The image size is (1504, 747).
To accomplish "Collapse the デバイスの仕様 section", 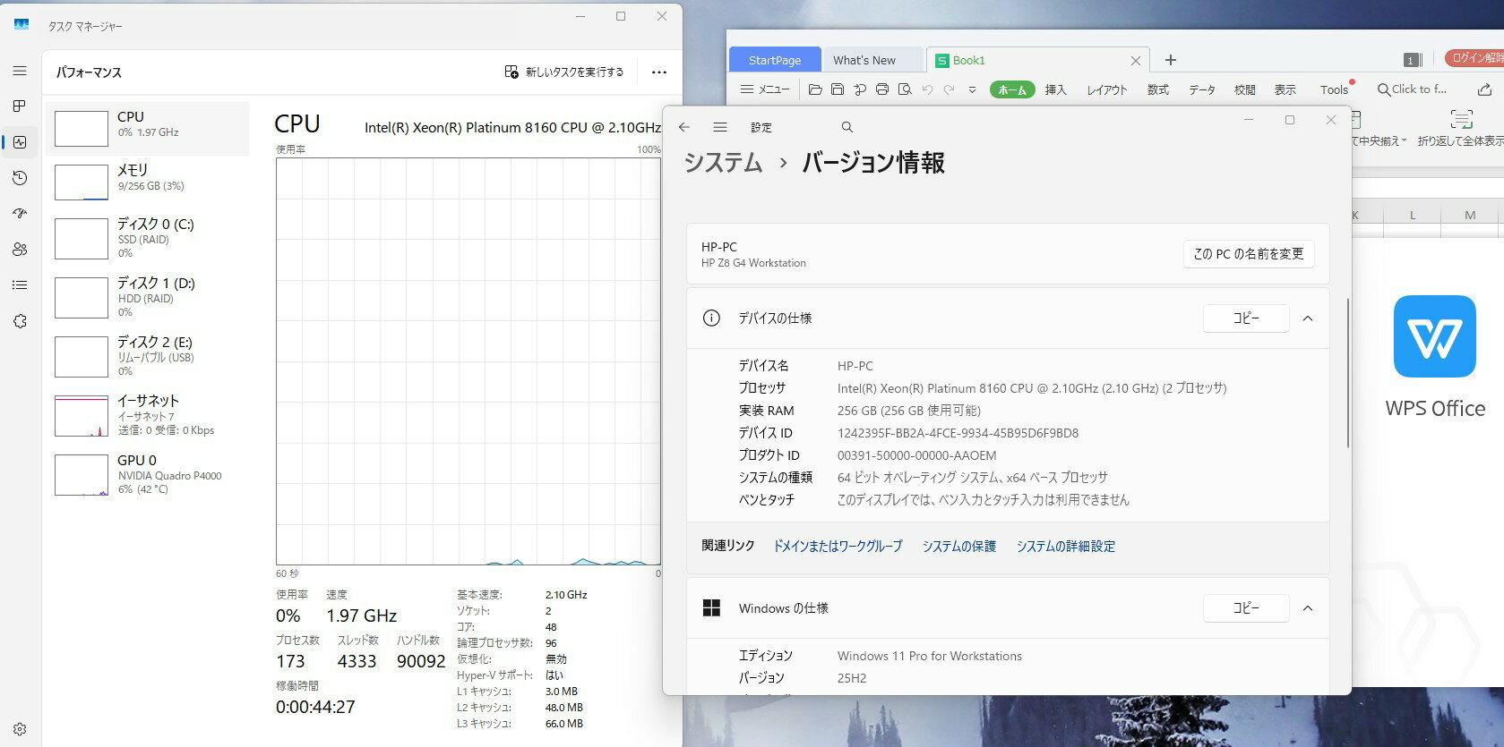I will [1308, 318].
